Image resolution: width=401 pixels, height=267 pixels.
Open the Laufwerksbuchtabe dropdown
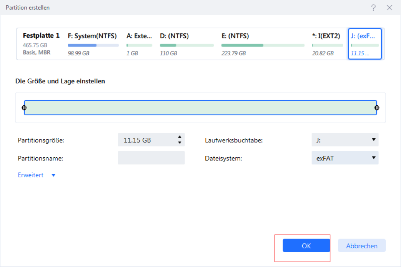[345, 140]
